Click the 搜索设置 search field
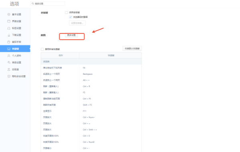This screenshot has width=240, height=152. [x=48, y=4]
